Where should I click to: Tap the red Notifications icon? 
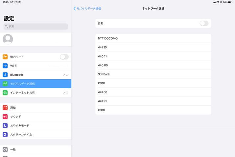pos(5,108)
